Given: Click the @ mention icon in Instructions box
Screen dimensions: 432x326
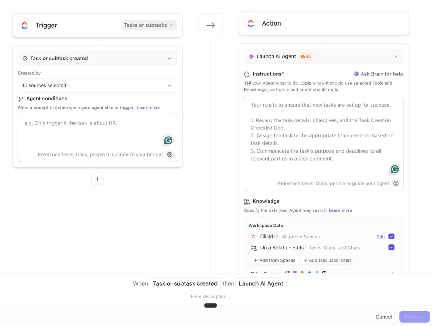Looking at the screenshot, I should tap(396, 183).
